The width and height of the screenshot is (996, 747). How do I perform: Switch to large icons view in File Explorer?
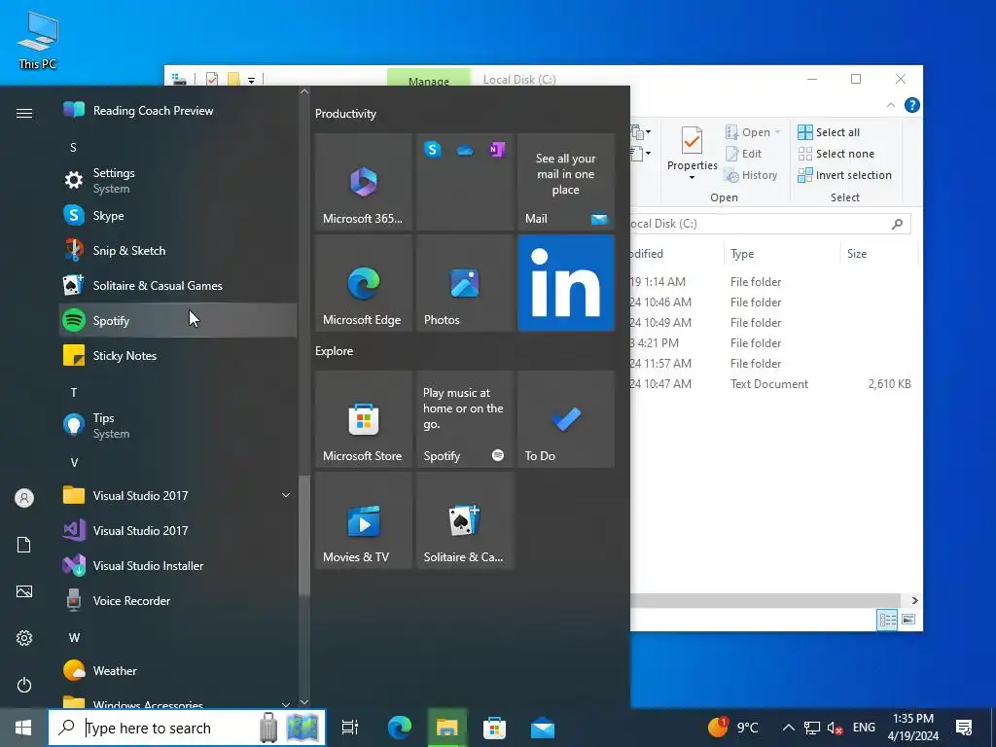(x=908, y=620)
